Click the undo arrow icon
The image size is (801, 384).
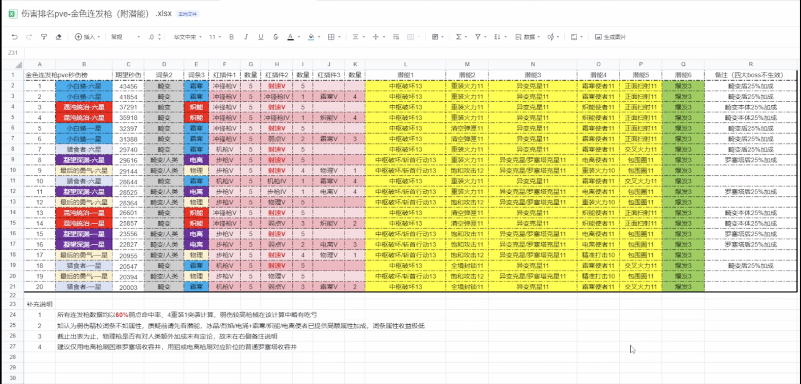(14, 37)
